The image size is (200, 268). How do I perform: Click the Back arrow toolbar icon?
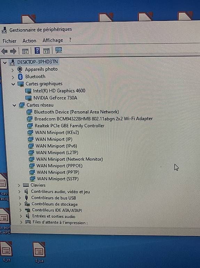click(5, 51)
